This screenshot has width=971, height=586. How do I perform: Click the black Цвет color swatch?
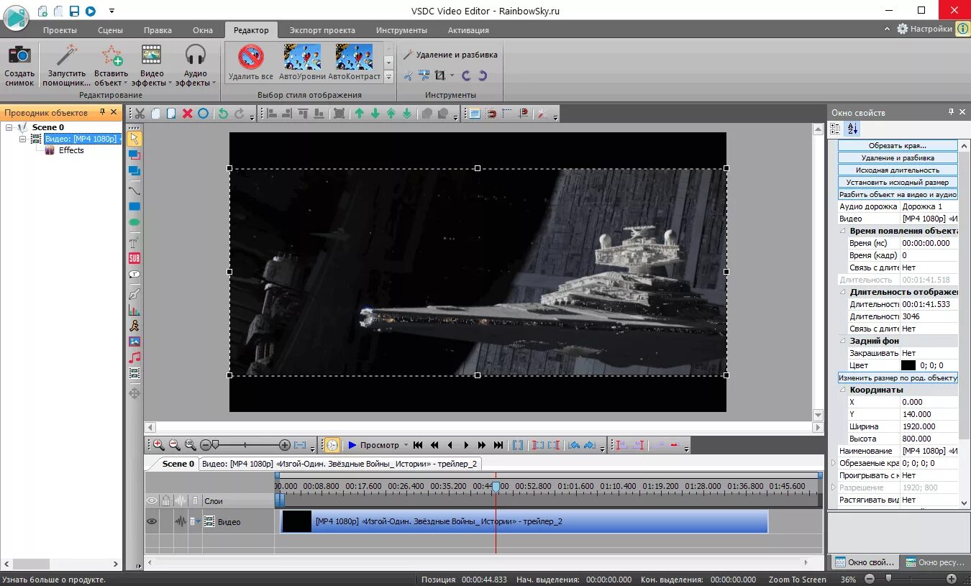pos(908,365)
